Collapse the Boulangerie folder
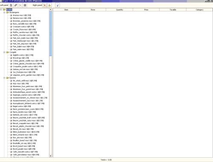 (4, 12)
